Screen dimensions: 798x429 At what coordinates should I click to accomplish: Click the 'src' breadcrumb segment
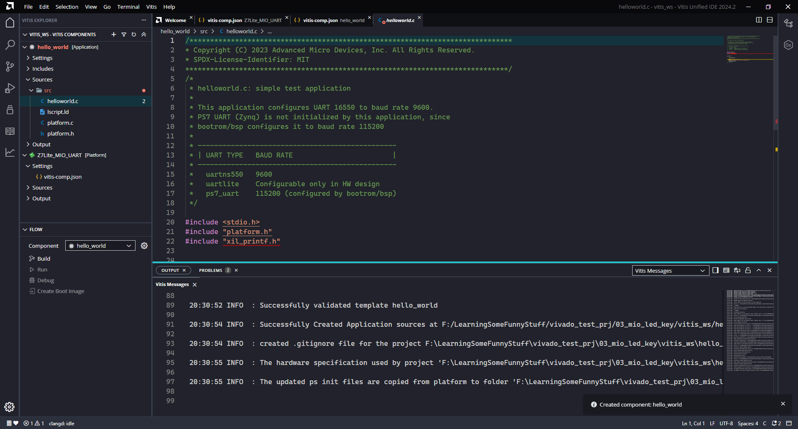204,31
